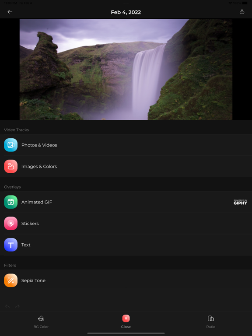Screen dimensions: 252x336
Task: Tap the Photos & Videos blue icon
Action: click(10, 145)
